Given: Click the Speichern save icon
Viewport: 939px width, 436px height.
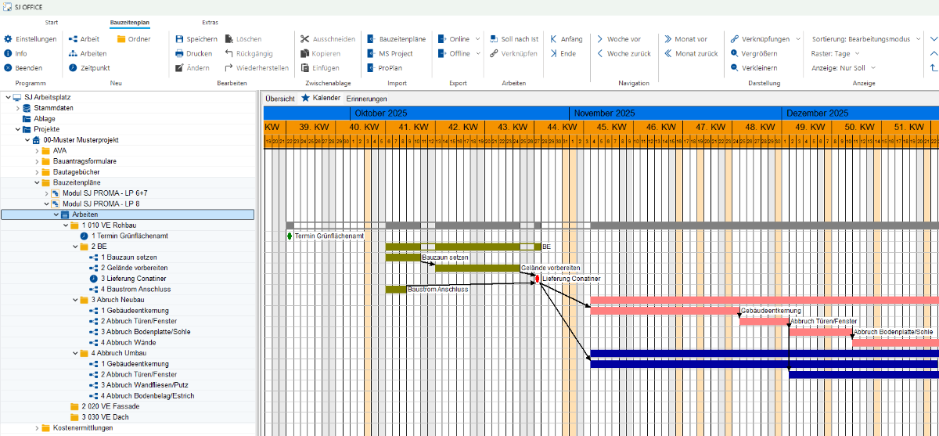Looking at the screenshot, I should click(x=179, y=39).
